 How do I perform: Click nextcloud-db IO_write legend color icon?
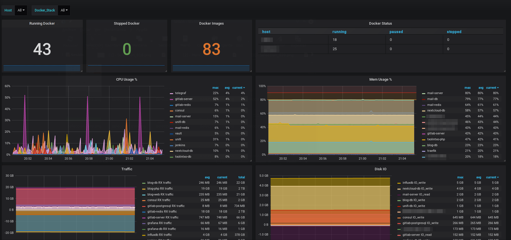click(399, 189)
